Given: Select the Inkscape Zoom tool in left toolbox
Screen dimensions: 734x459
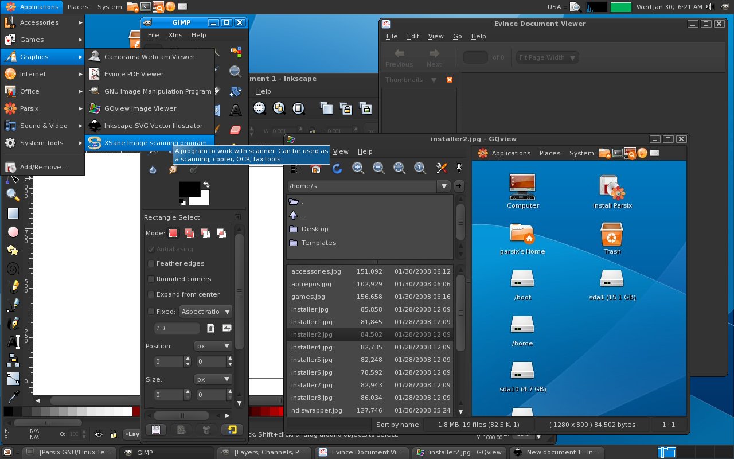Looking at the screenshot, I should (13, 195).
